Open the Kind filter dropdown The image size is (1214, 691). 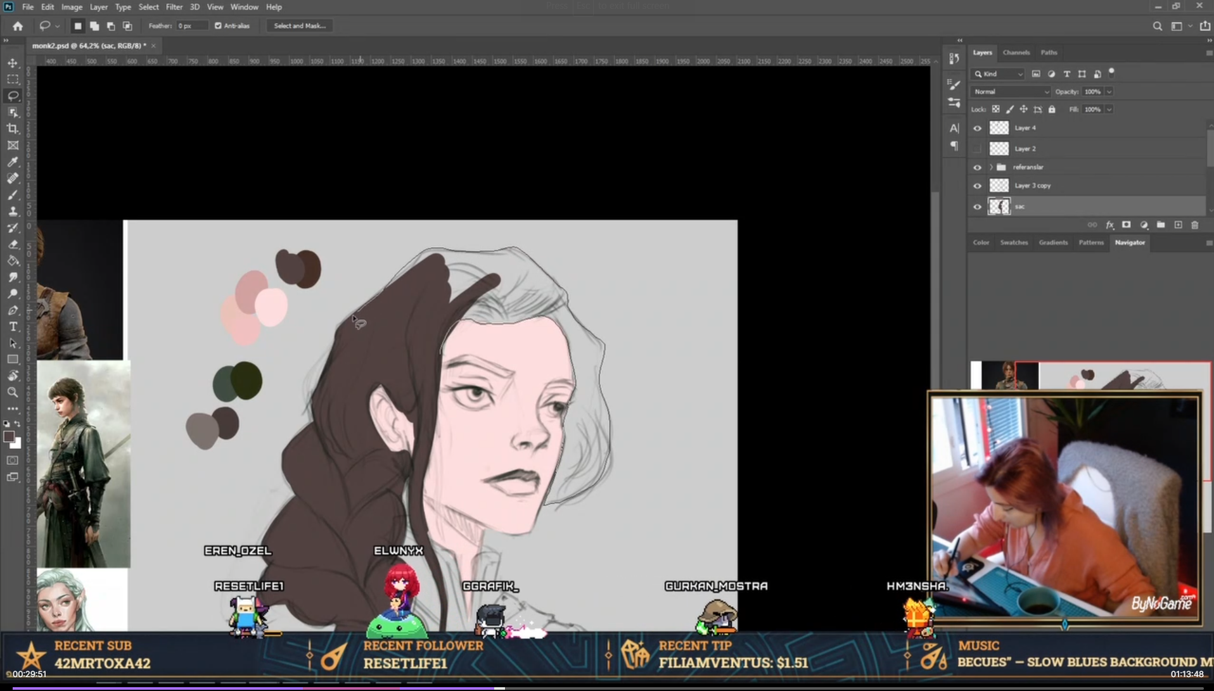(999, 74)
